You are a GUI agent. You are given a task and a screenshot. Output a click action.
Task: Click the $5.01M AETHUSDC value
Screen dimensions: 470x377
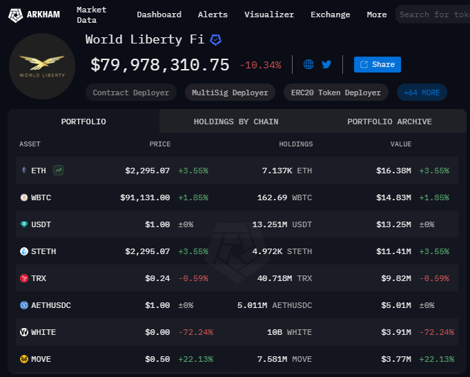pyautogui.click(x=396, y=305)
